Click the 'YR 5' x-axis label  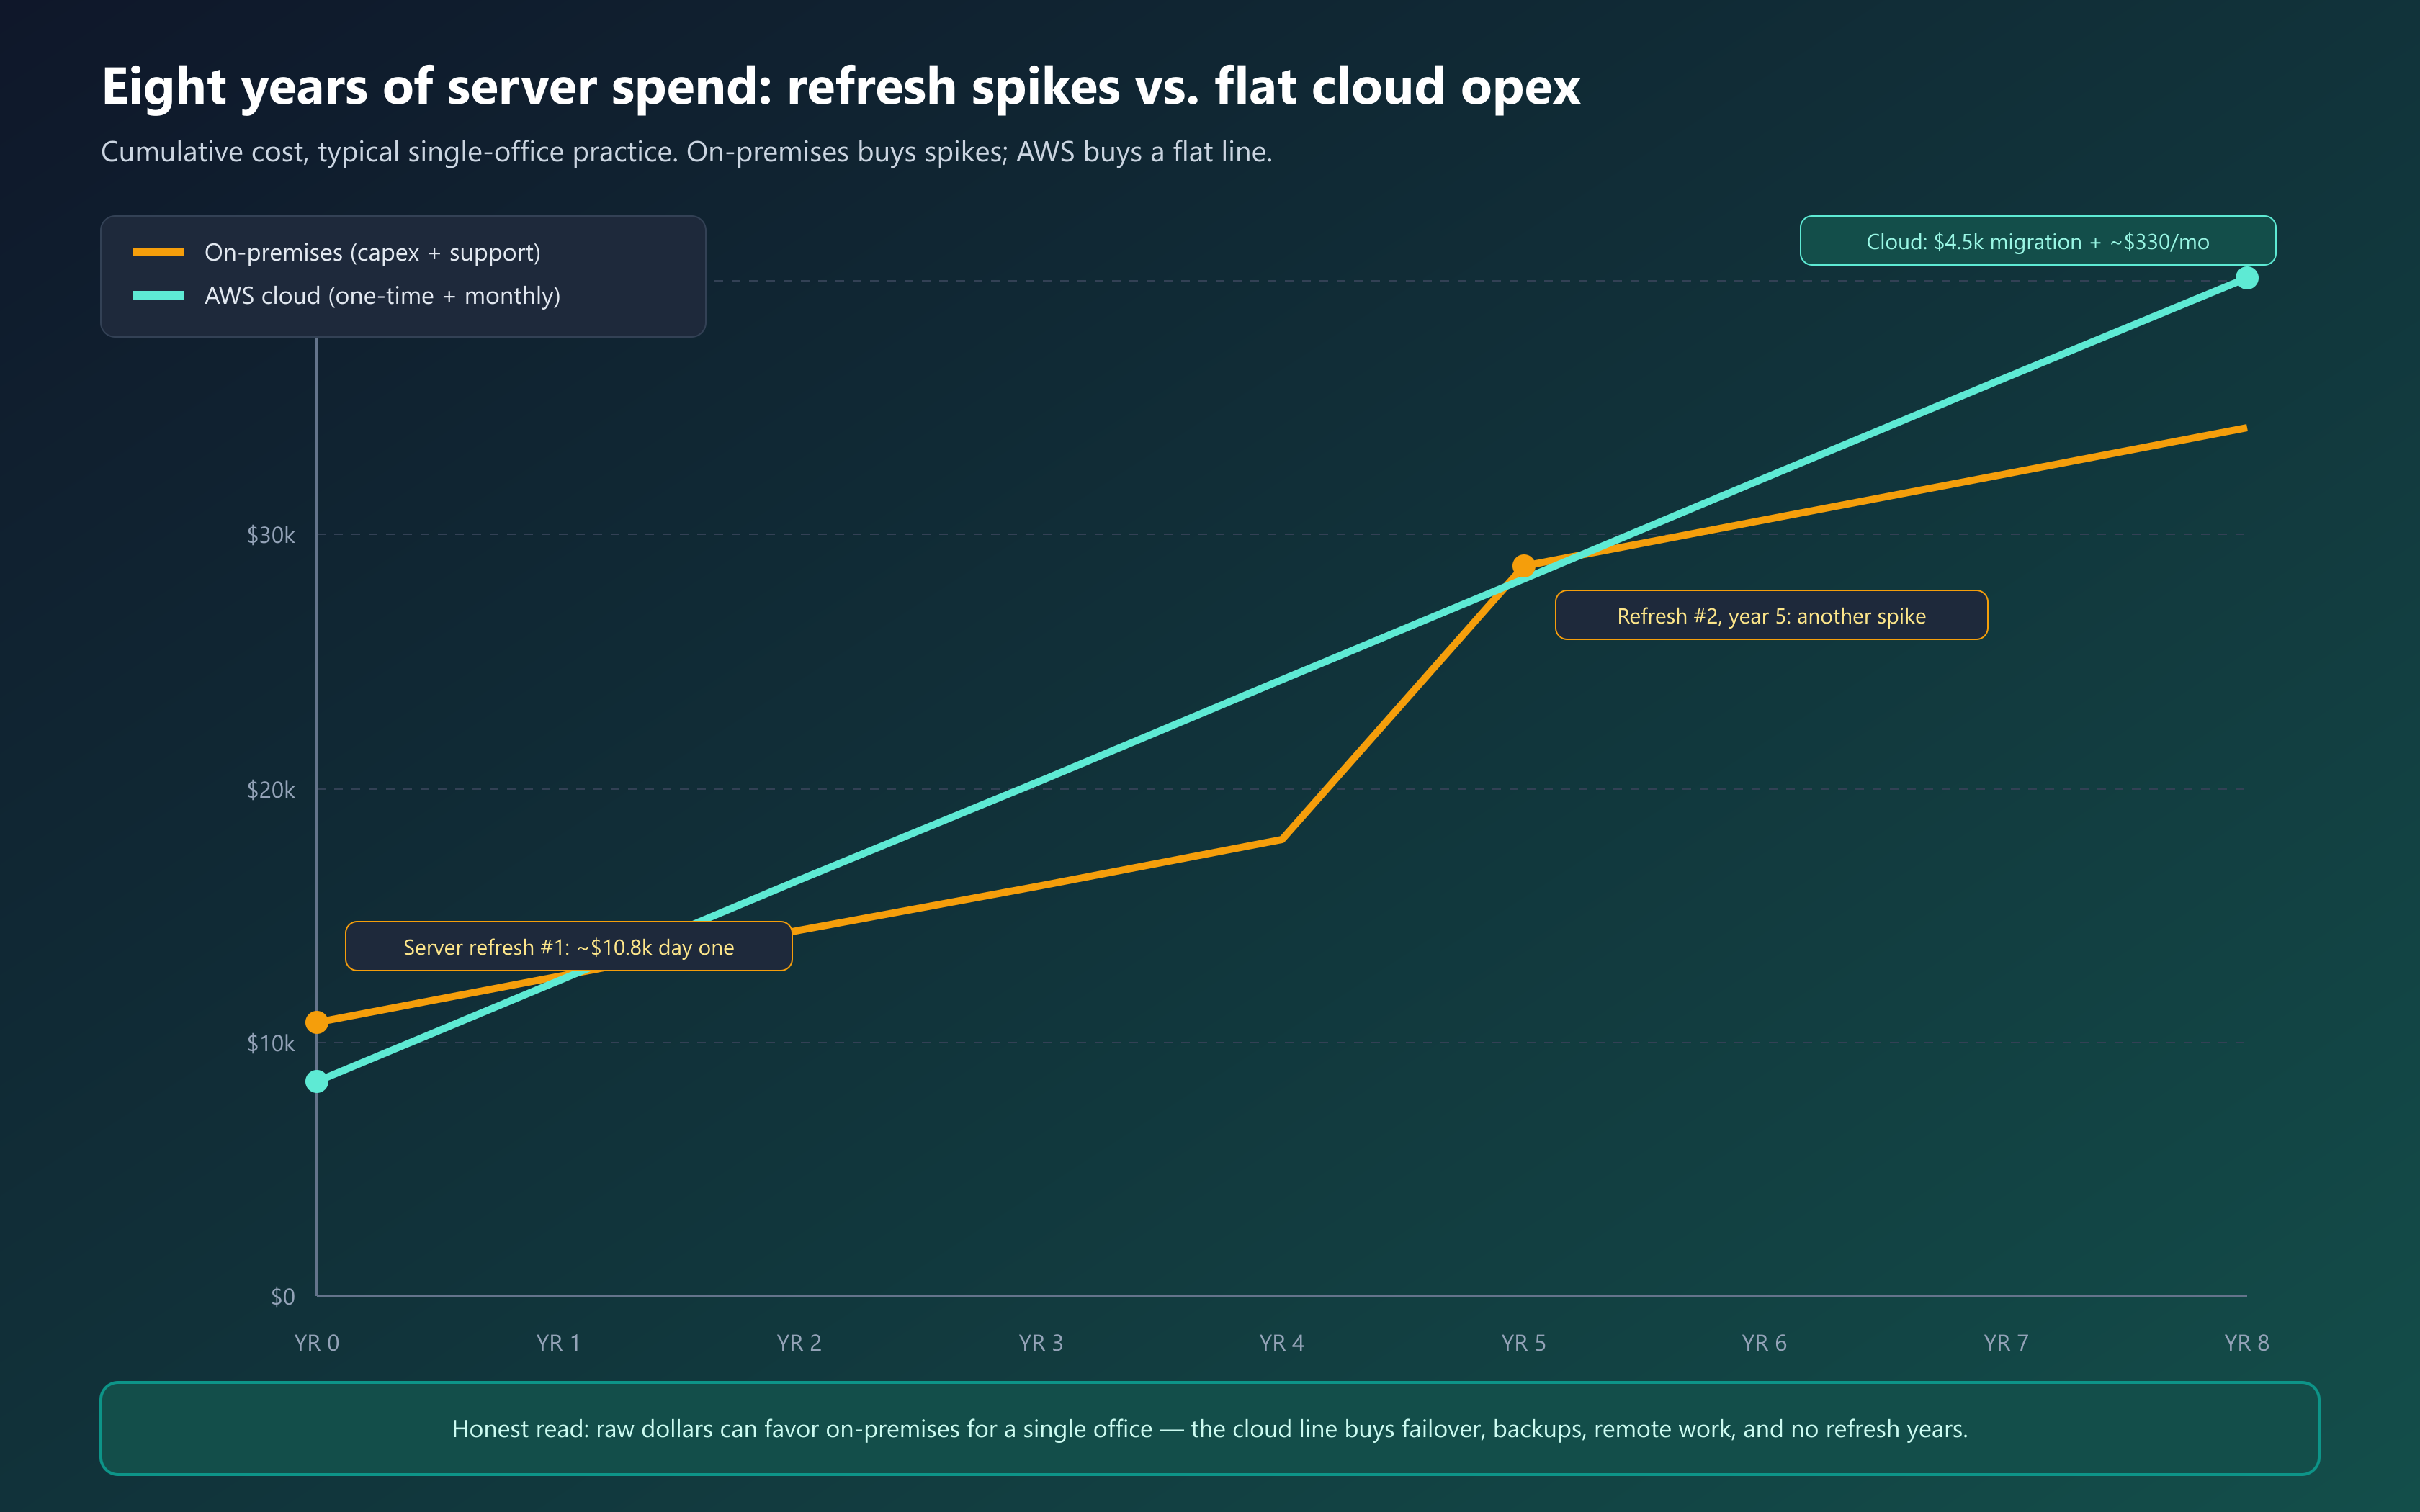(x=1523, y=1343)
